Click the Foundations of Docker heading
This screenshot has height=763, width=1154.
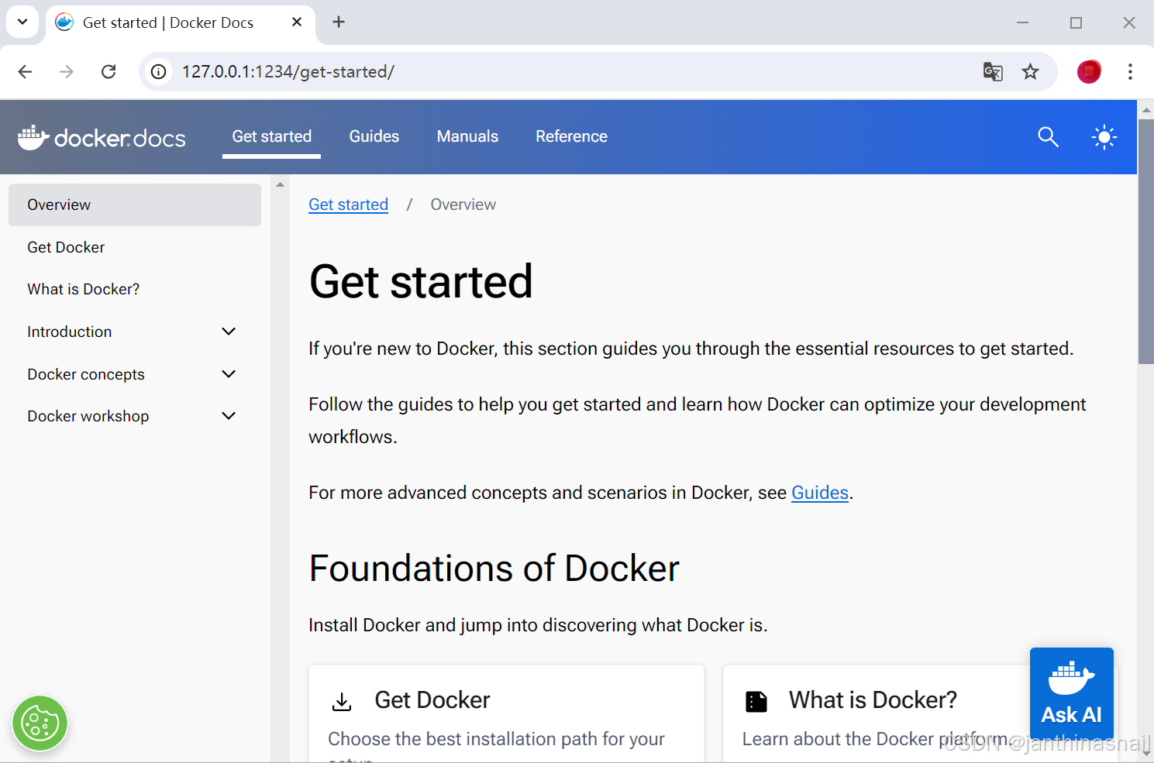[x=494, y=569]
